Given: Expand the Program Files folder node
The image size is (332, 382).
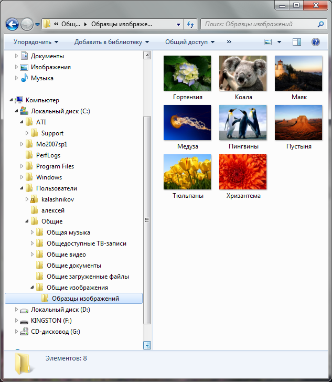Looking at the screenshot, I should tap(22, 166).
